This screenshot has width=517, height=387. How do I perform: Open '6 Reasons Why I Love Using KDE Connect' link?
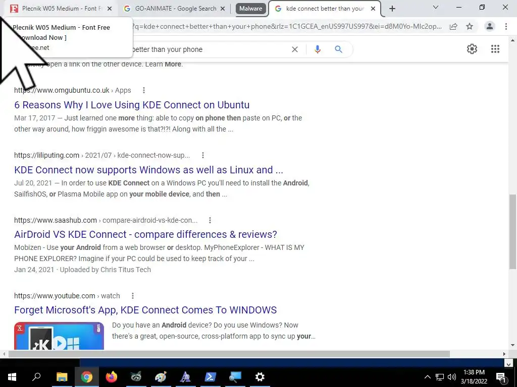pos(132,105)
